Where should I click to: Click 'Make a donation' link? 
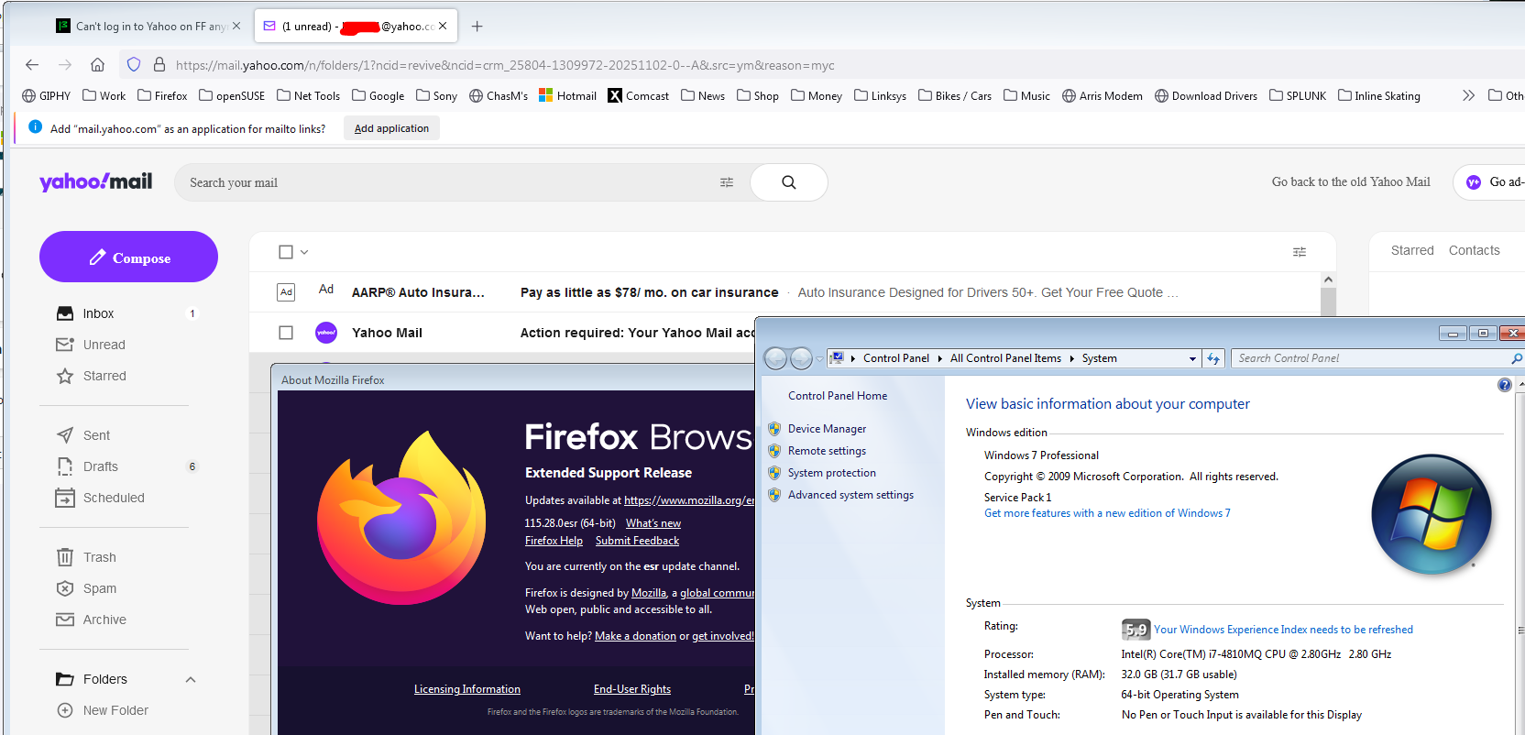tap(635, 636)
